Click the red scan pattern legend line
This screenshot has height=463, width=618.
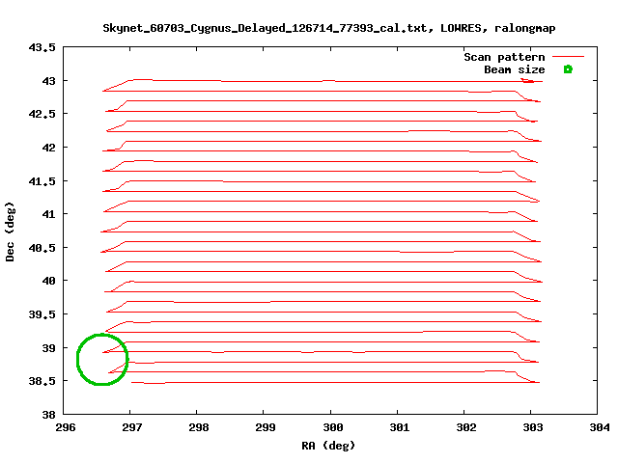[x=568, y=57]
